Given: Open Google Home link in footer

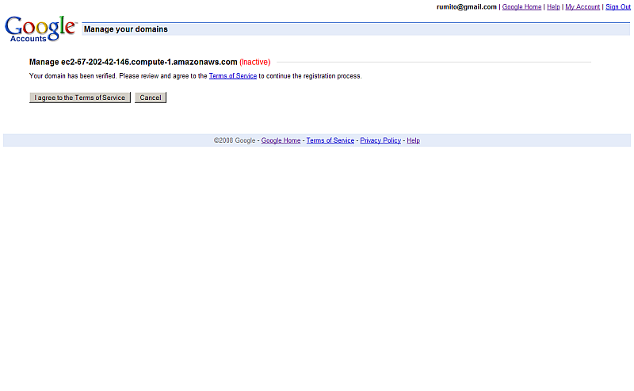Looking at the screenshot, I should [x=281, y=140].
